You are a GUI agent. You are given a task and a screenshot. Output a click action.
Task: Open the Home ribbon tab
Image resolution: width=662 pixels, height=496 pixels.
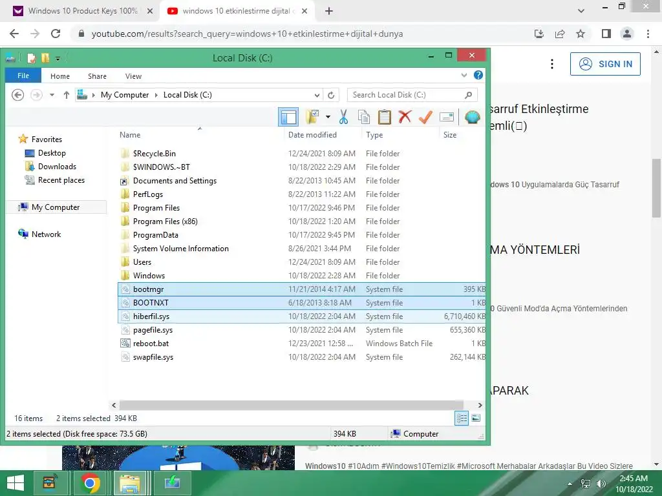coord(60,76)
